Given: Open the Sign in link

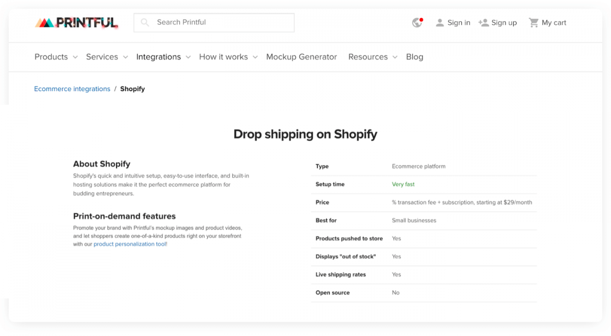Looking at the screenshot, I should click(459, 23).
